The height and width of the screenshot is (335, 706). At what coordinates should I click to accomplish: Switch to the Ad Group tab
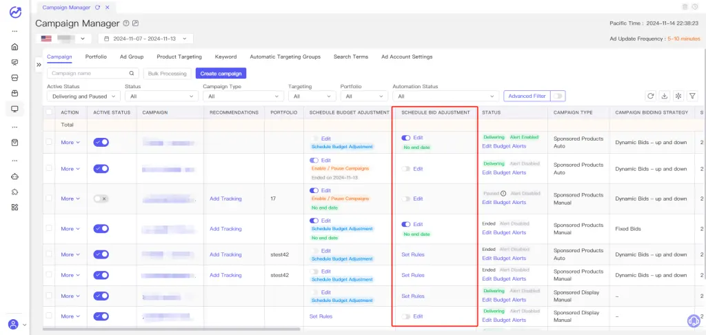(x=132, y=57)
